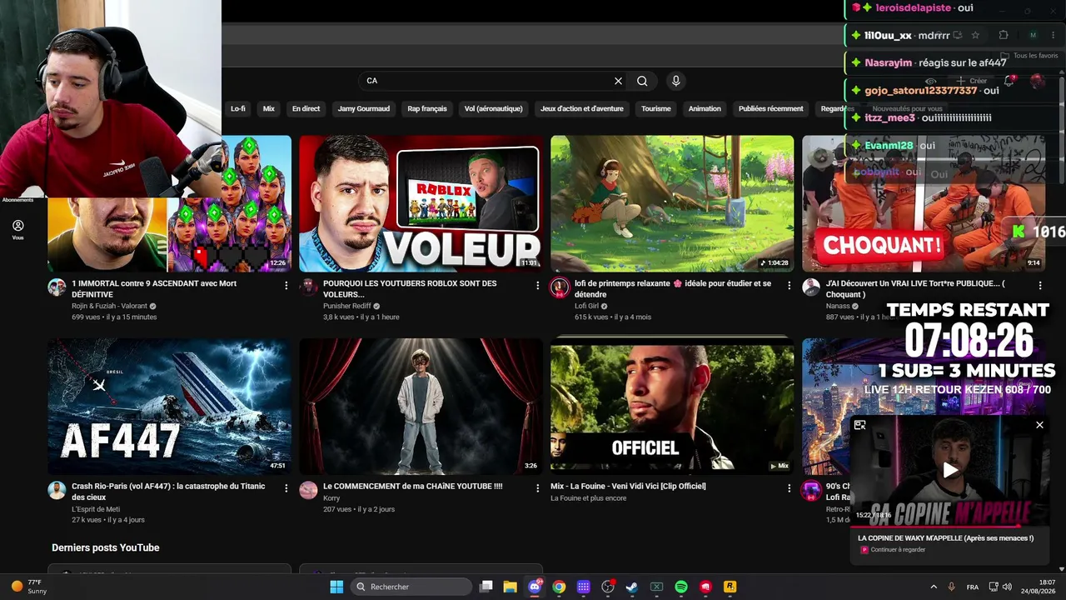Open "Mix - La Fouine - Veni Vidi Vici" title
This screenshot has width=1066, height=600.
tap(628, 487)
